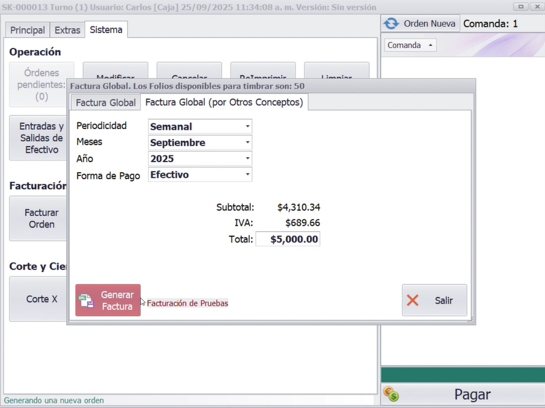Open the Extras tab

67,30
